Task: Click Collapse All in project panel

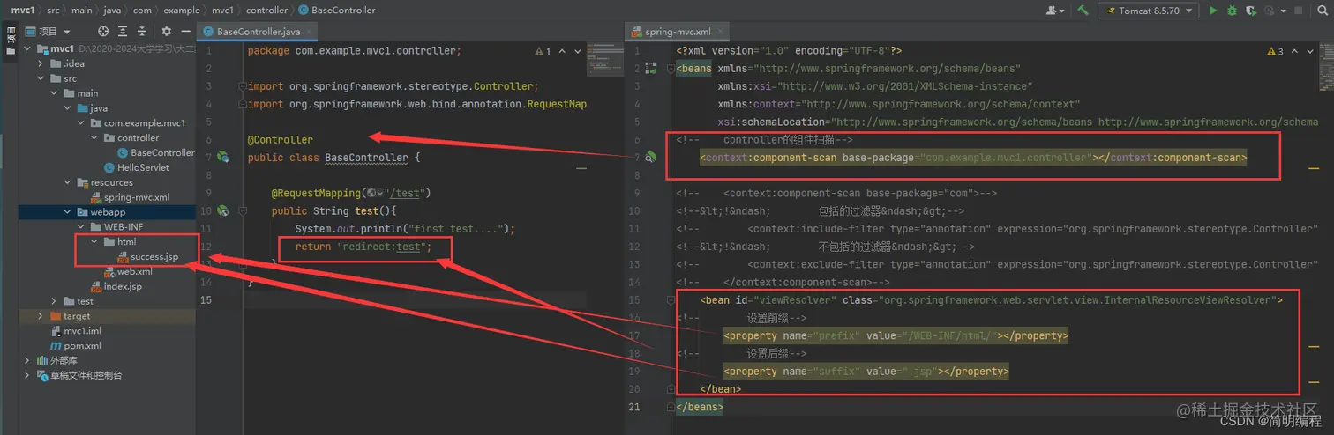Action: click(141, 31)
